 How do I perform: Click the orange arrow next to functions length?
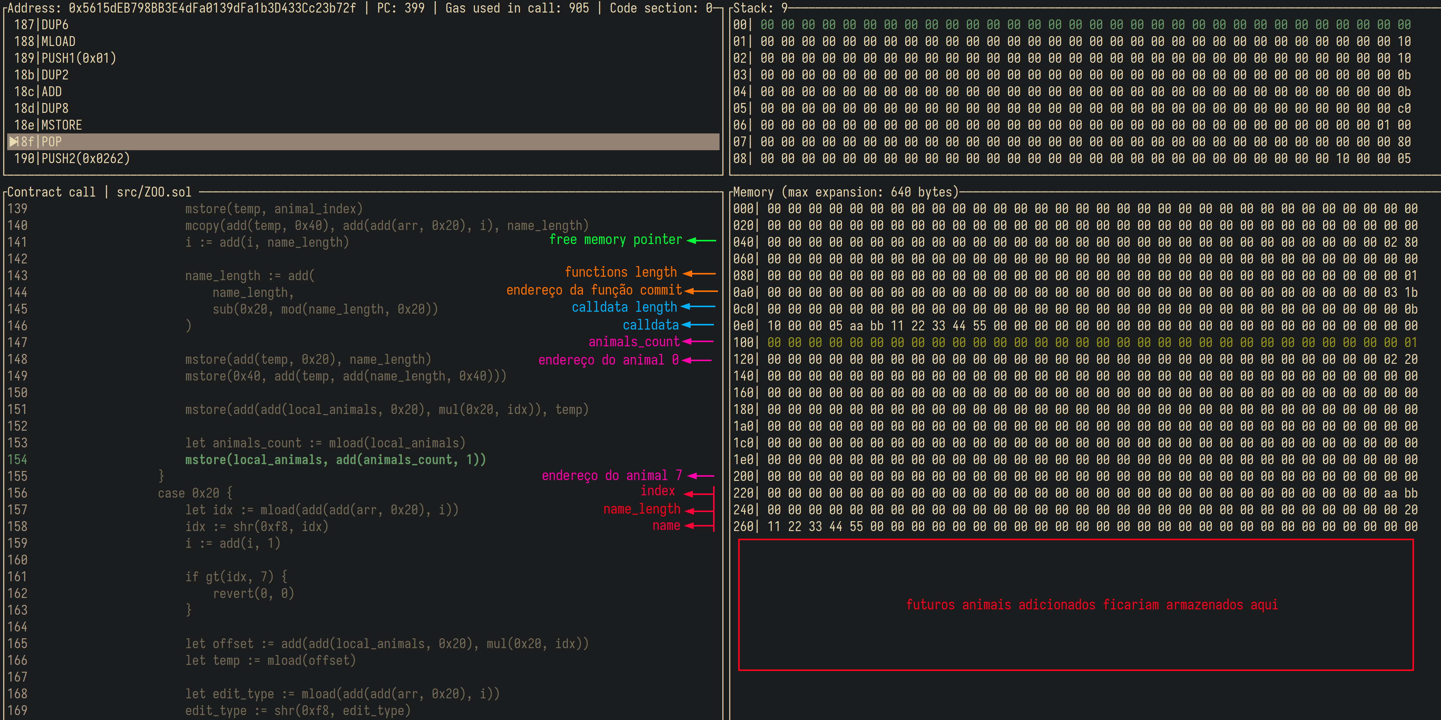[x=699, y=273]
